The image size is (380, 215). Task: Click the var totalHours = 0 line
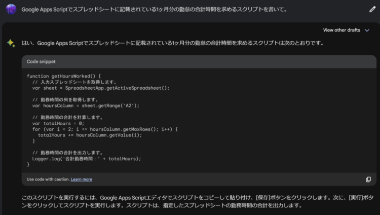click(58, 124)
